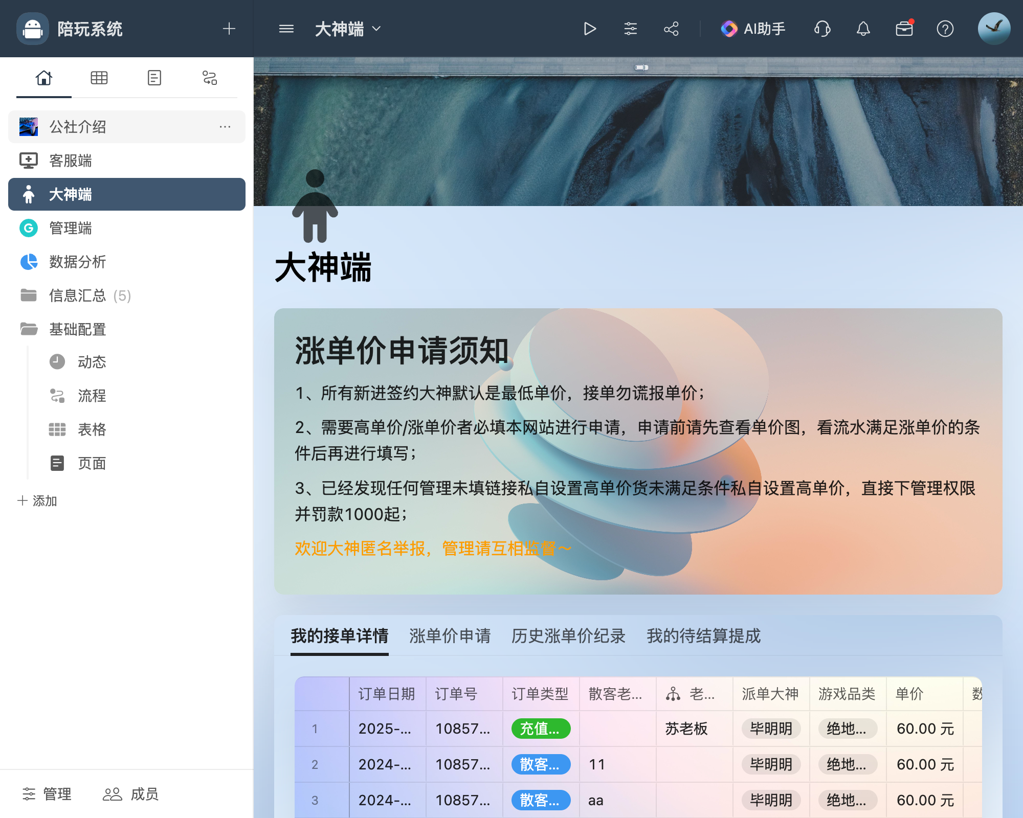Open the headset customer support icon
1023x818 pixels.
(x=821, y=29)
